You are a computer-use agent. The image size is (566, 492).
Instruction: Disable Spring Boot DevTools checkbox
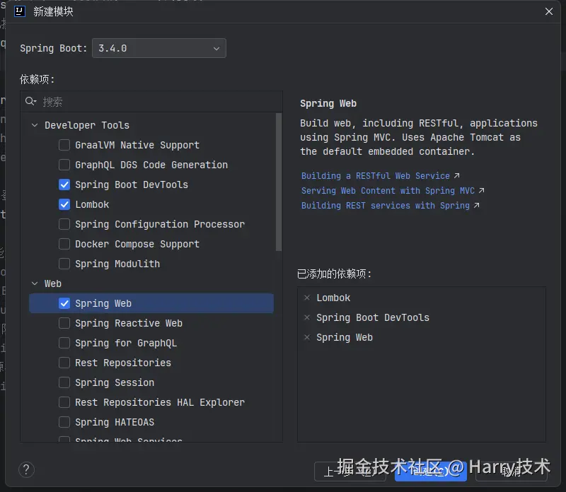64,184
